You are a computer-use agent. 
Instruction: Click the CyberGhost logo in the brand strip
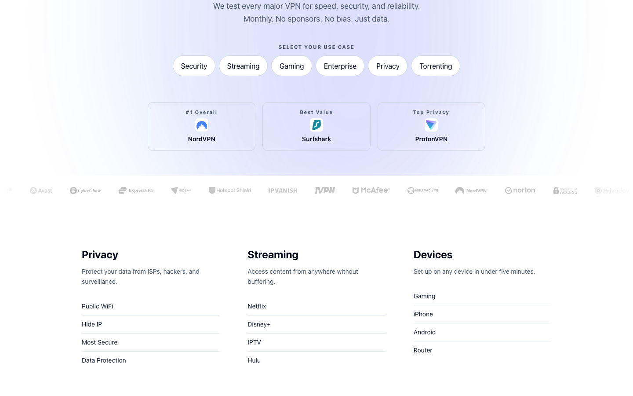85,191
